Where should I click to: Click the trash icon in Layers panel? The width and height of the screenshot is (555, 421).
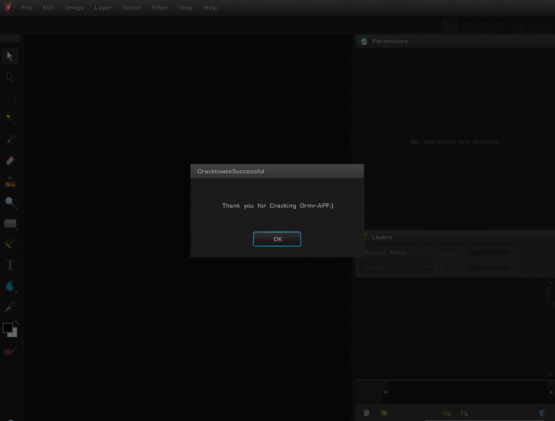click(542, 413)
